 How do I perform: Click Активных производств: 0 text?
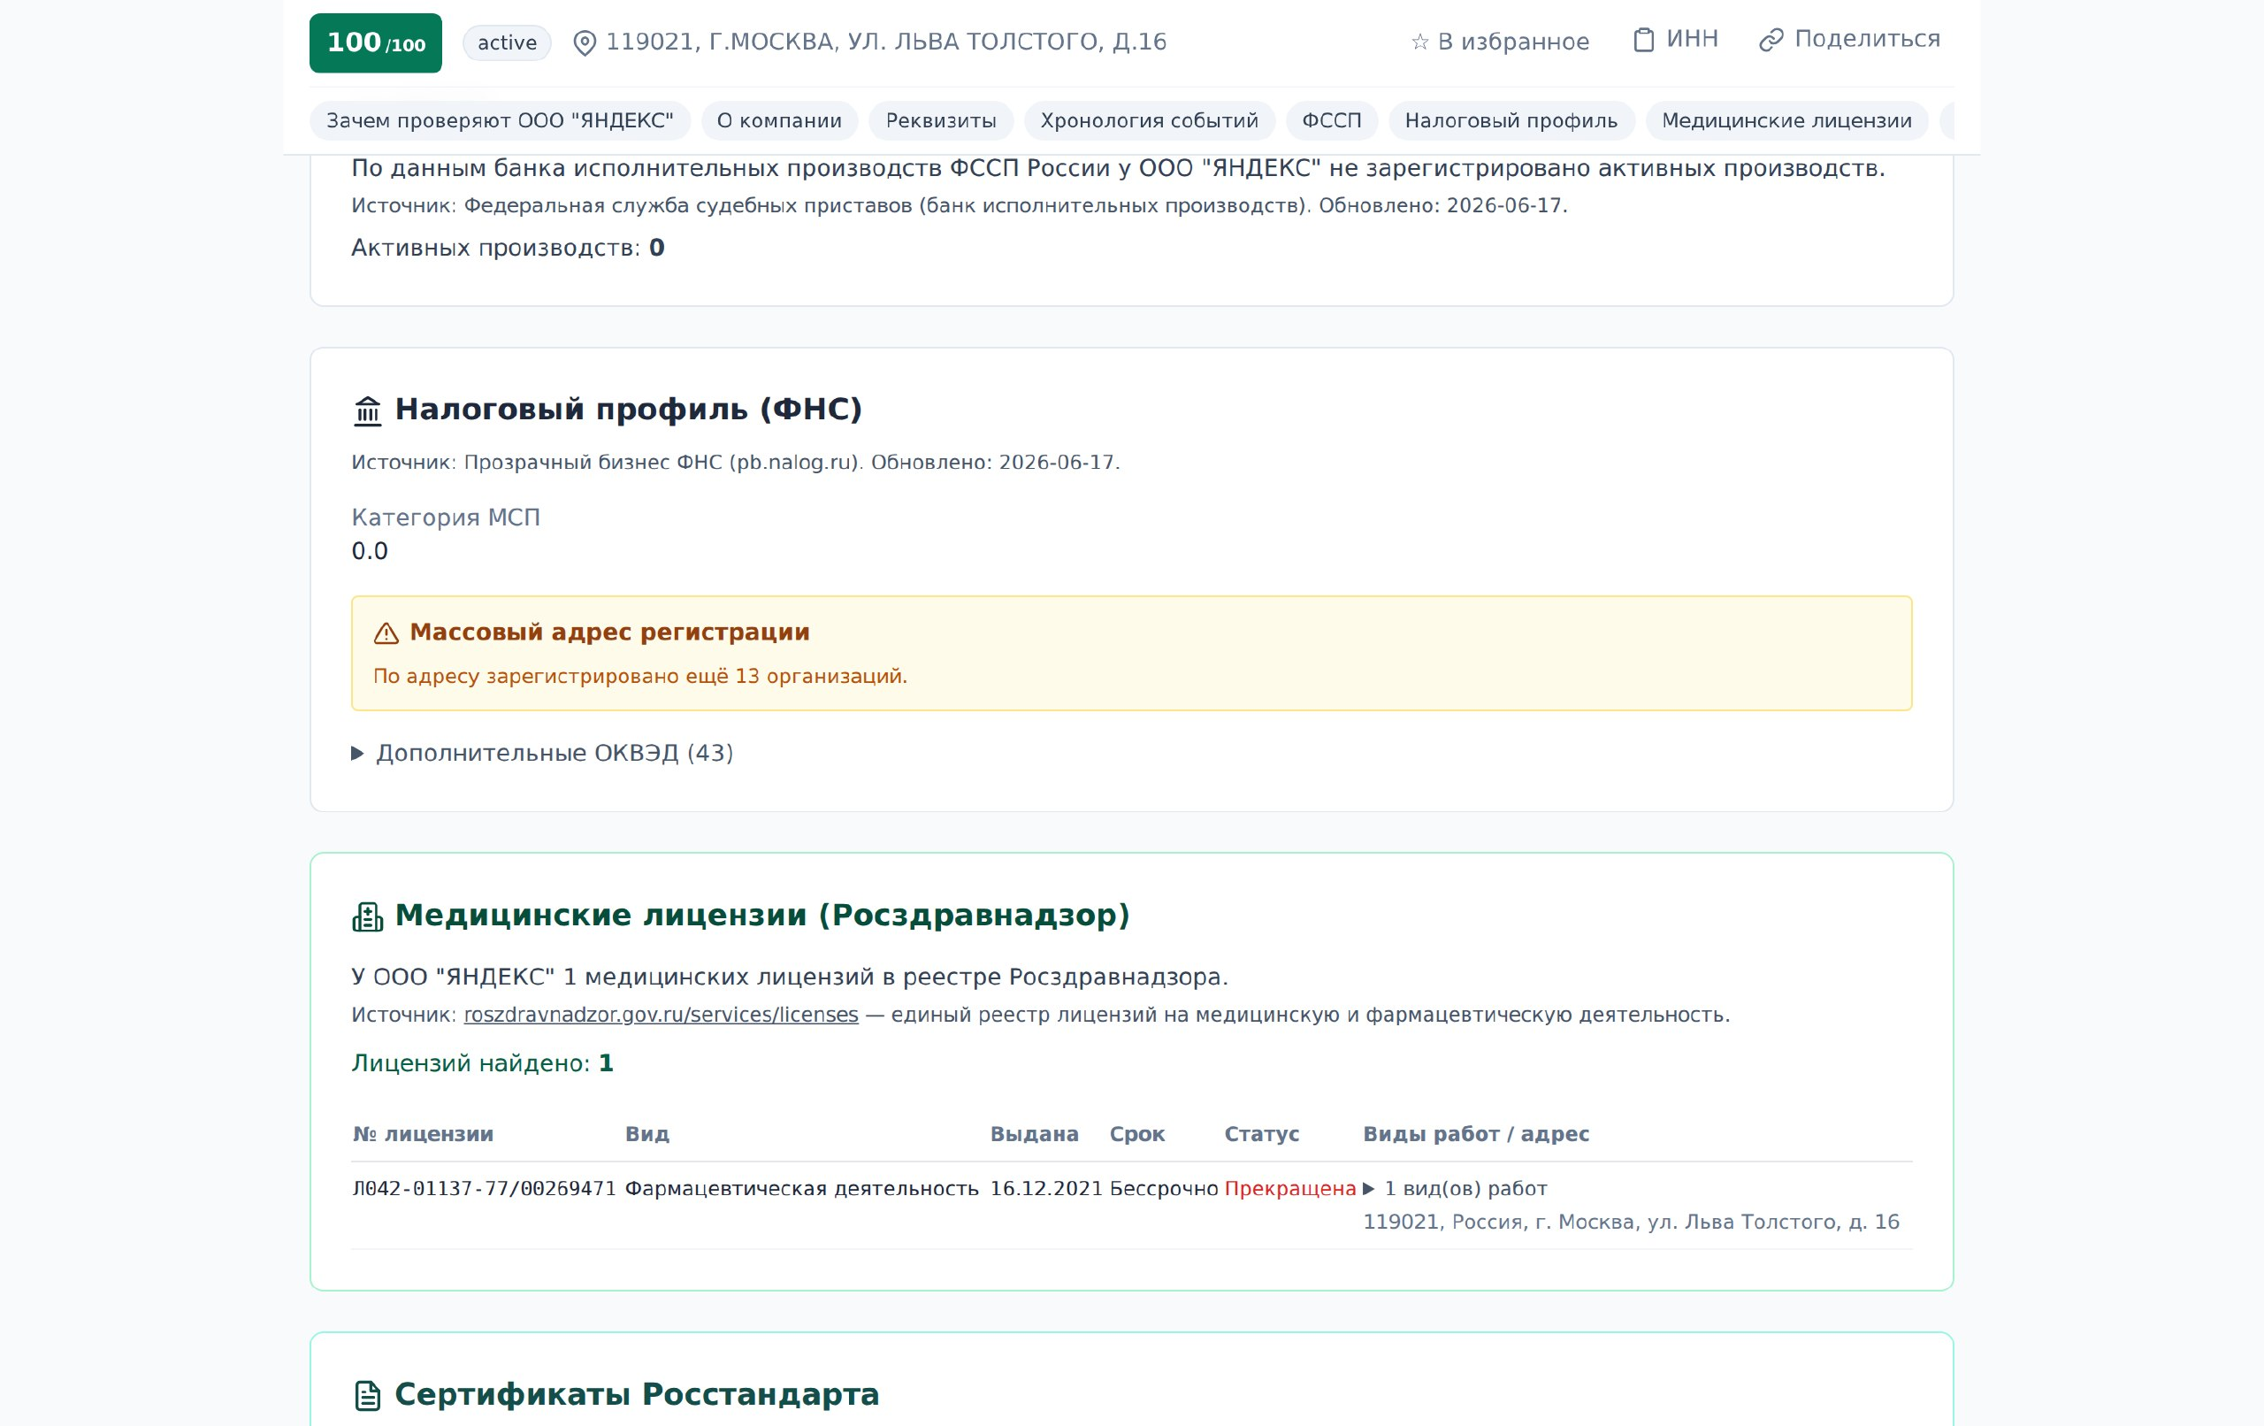[508, 249]
